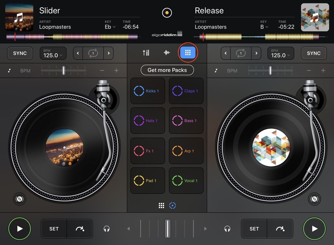Nudge left deck tempo up with plus
Screen dimensions: 334x245
pyautogui.click(x=116, y=70)
